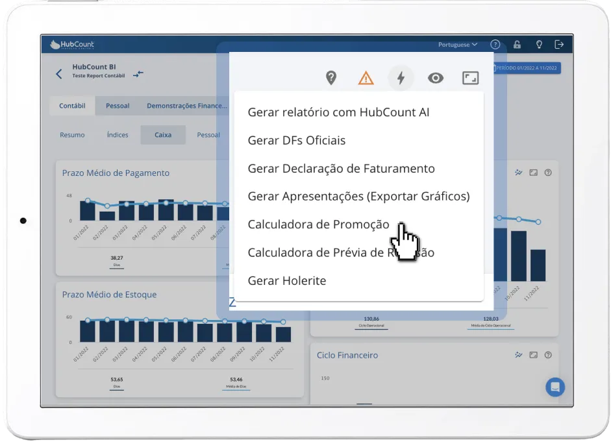Click the fullscreen expand icon in popup toolbar
This screenshot has width=613, height=442.
470,78
